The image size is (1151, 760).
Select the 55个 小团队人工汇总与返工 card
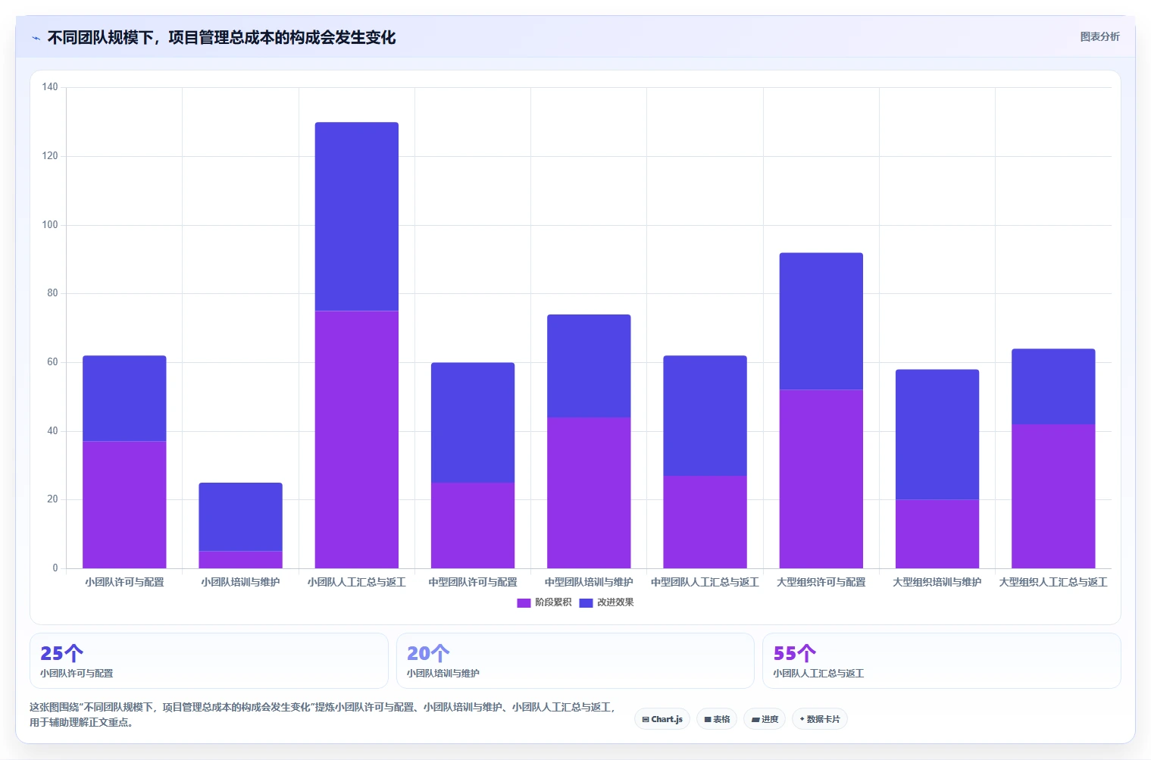[x=941, y=661]
